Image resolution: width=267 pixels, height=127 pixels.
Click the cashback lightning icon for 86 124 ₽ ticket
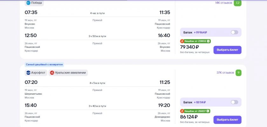pyautogui.click(x=182, y=111)
